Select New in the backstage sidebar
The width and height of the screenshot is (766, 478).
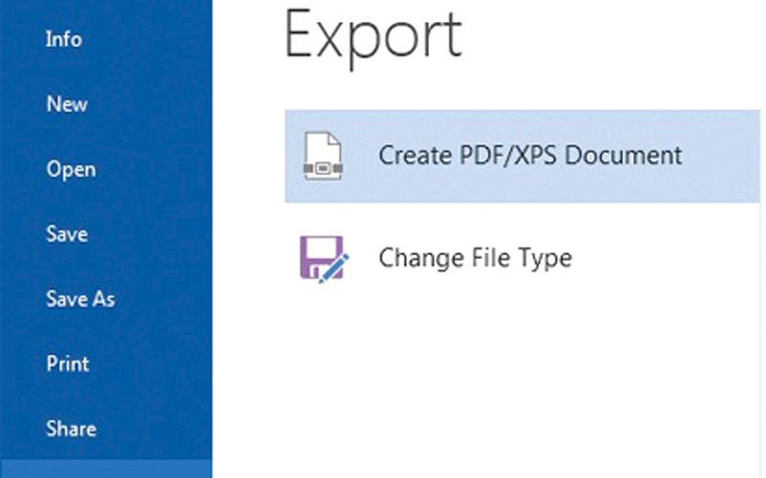67,104
